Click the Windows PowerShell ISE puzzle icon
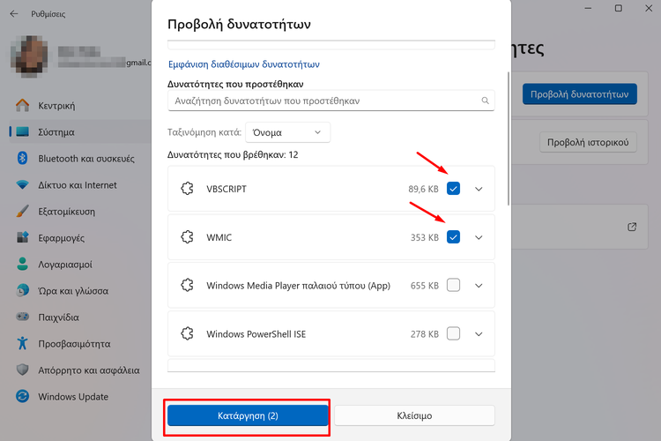This screenshot has width=661, height=441. (x=186, y=334)
